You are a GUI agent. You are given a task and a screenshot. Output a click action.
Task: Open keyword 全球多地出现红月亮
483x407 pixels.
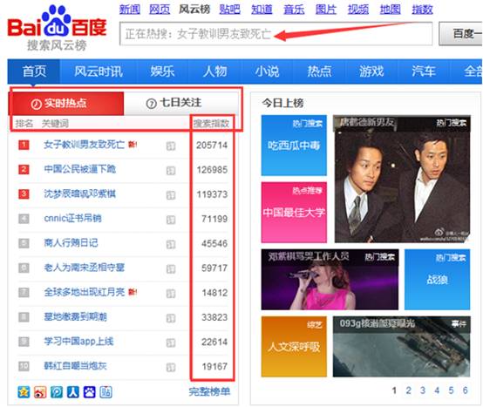(x=85, y=292)
